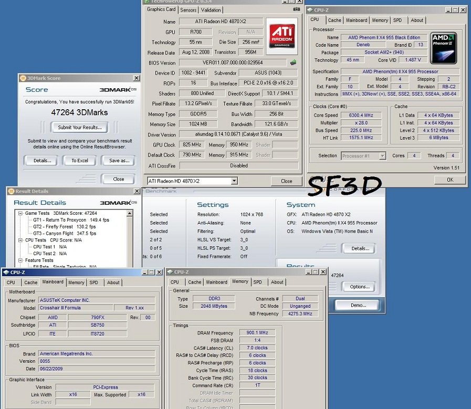Click BIOS date 06/22/2009 in CPU-Z

pos(97,369)
